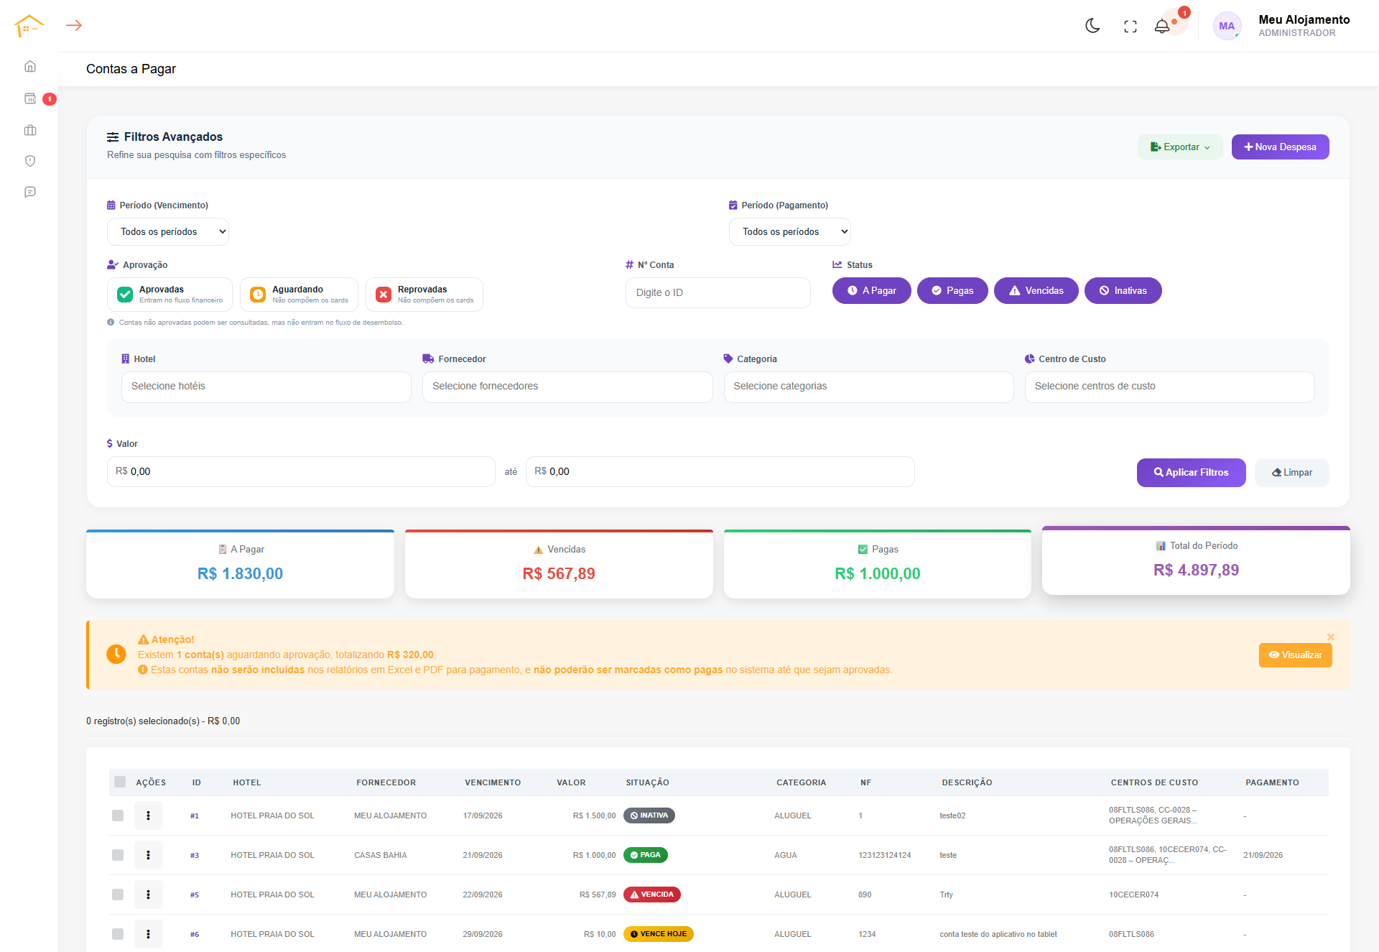
Task: Toggle the Aprovadas approval filter
Action: pyautogui.click(x=170, y=295)
